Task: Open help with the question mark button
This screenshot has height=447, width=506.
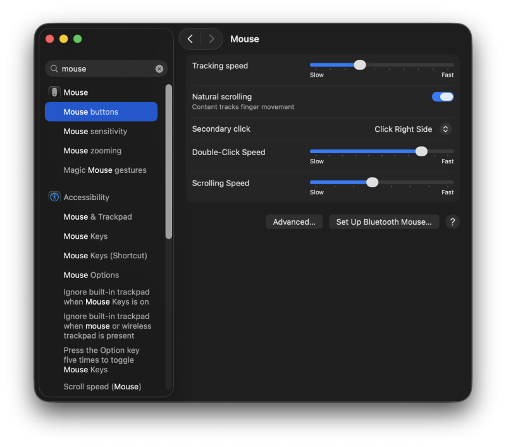Action: 452,222
